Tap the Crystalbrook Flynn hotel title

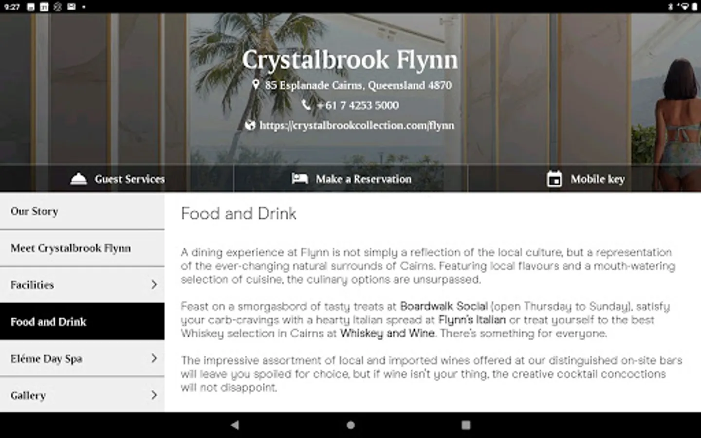click(350, 60)
